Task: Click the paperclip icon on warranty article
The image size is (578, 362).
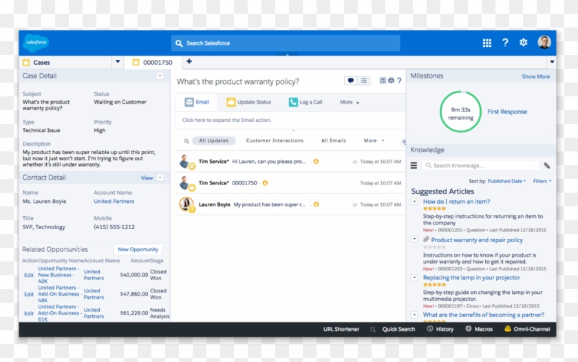Action: [x=426, y=239]
